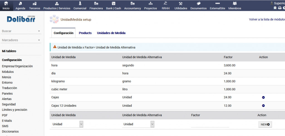Open Módulos in the sidebar
Screen dimensions: 285x136
pyautogui.click(x=8, y=72)
